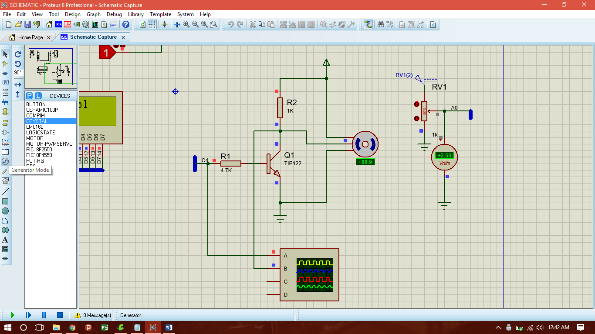
Task: Click the Open Project folder icon
Action: coord(18,24)
